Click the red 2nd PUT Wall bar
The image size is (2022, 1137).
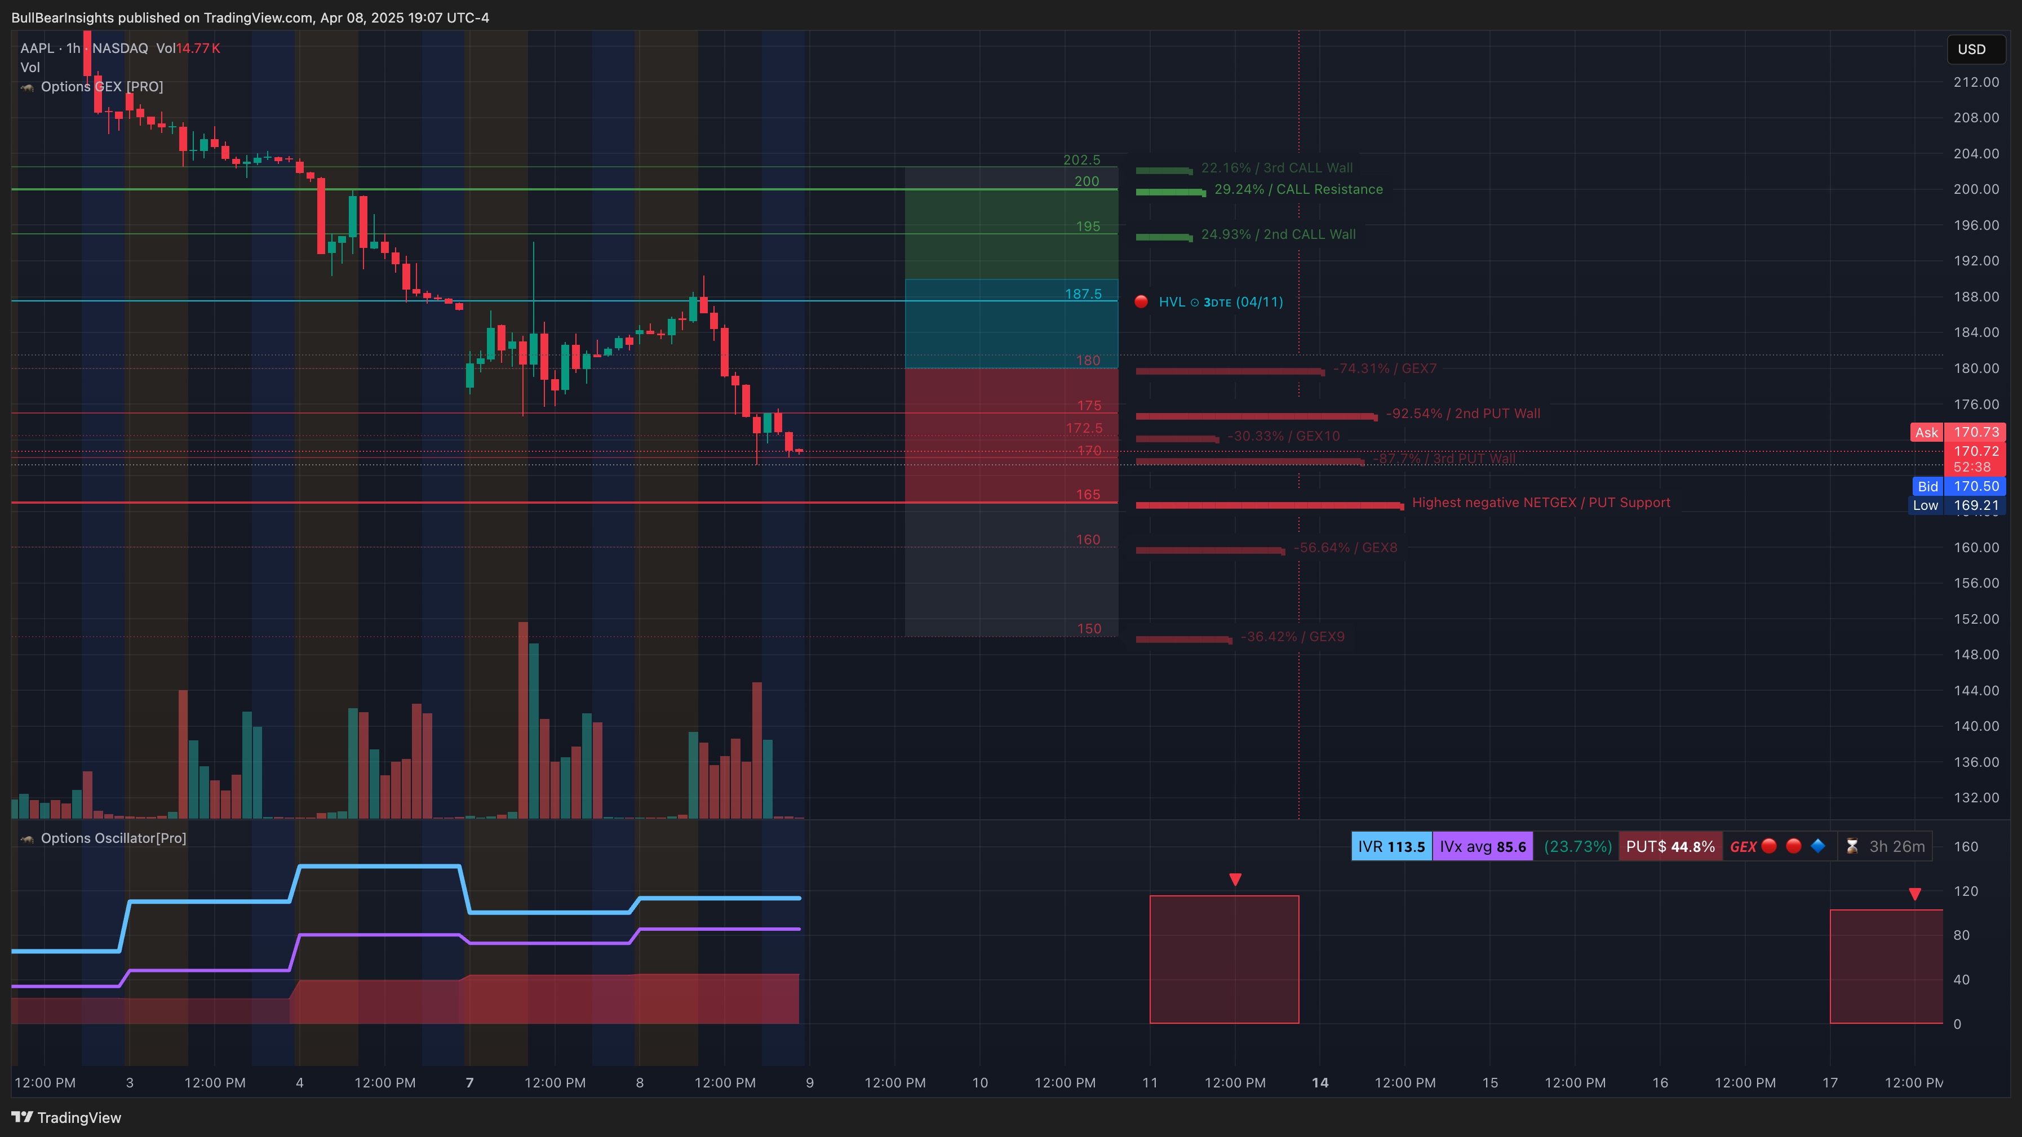click(1256, 417)
